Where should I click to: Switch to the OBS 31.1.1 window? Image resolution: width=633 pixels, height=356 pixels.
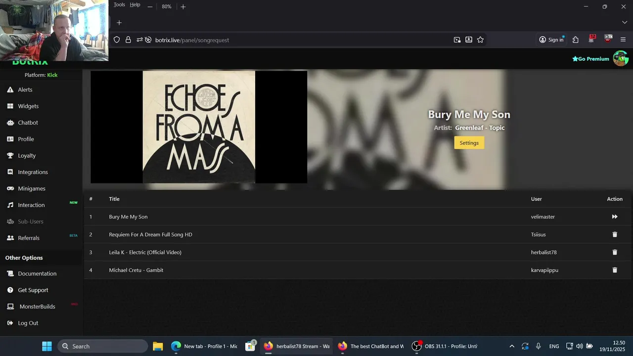(x=445, y=346)
